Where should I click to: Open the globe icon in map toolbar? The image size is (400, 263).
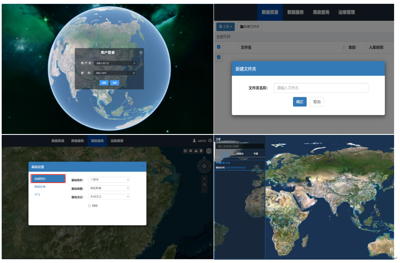(209, 151)
